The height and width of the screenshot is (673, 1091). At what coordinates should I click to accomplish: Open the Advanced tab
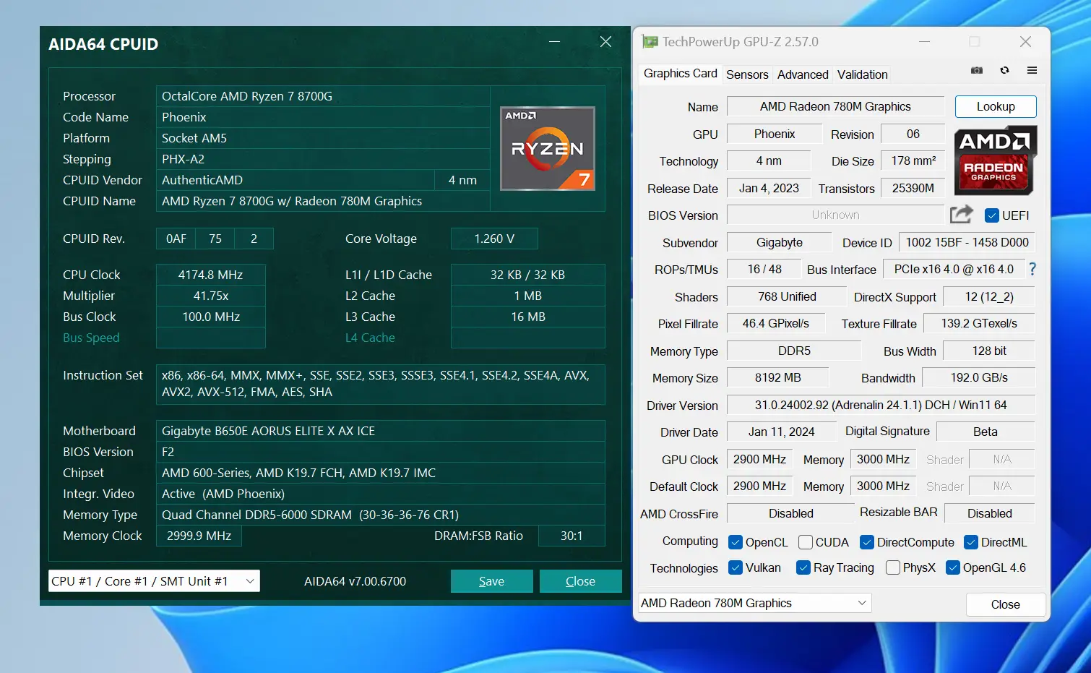tap(803, 74)
